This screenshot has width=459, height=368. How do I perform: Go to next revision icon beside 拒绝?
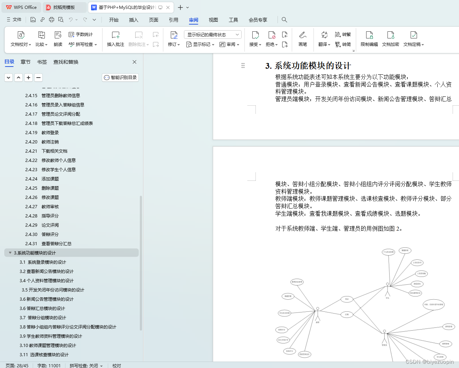pos(285,44)
